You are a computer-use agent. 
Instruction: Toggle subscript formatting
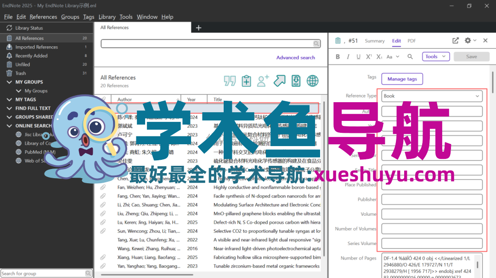pos(379,56)
